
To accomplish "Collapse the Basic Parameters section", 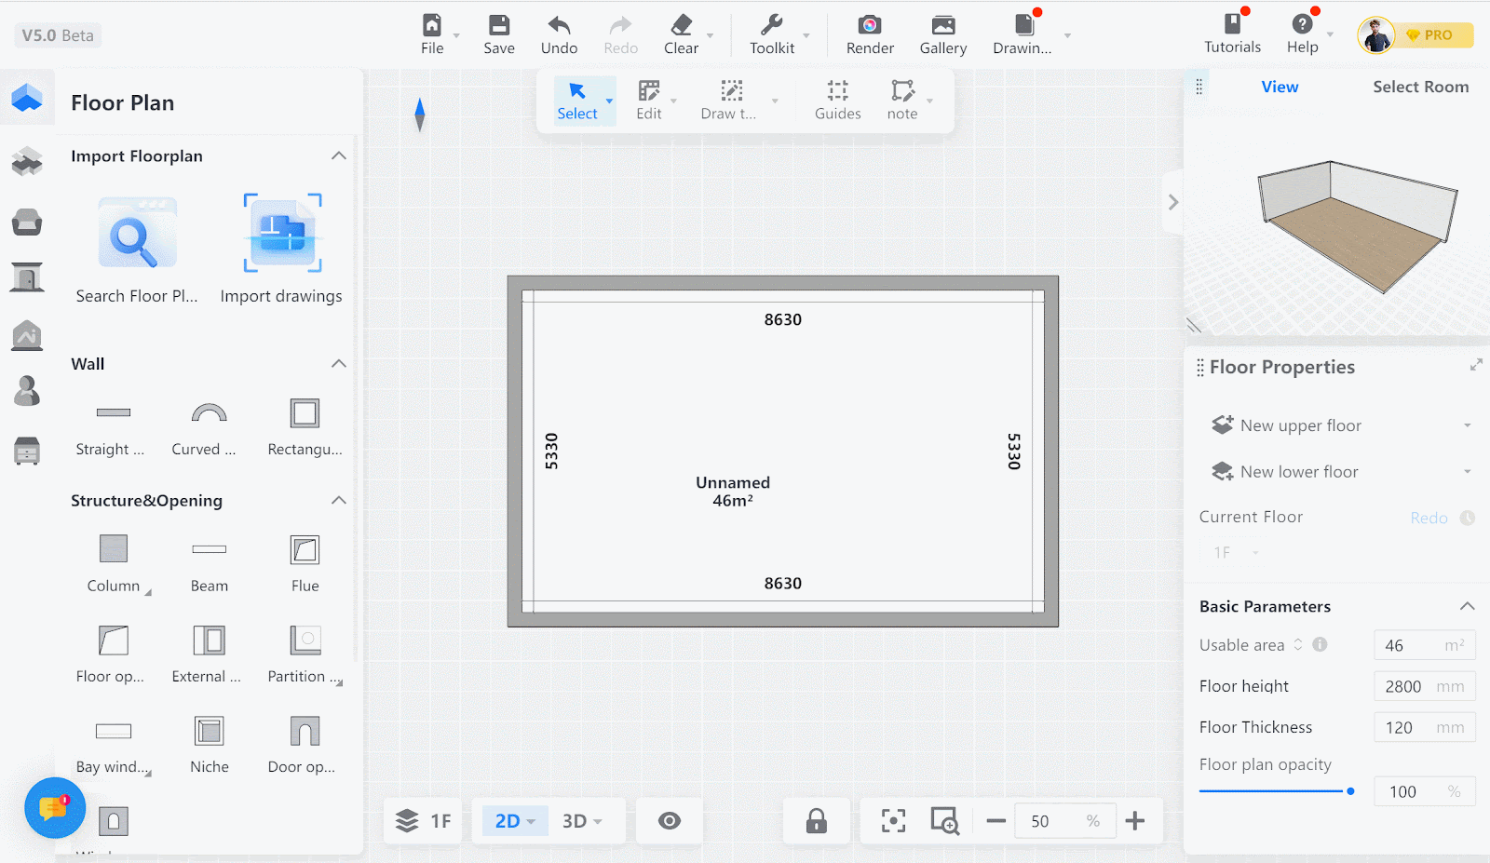I will click(x=1467, y=606).
